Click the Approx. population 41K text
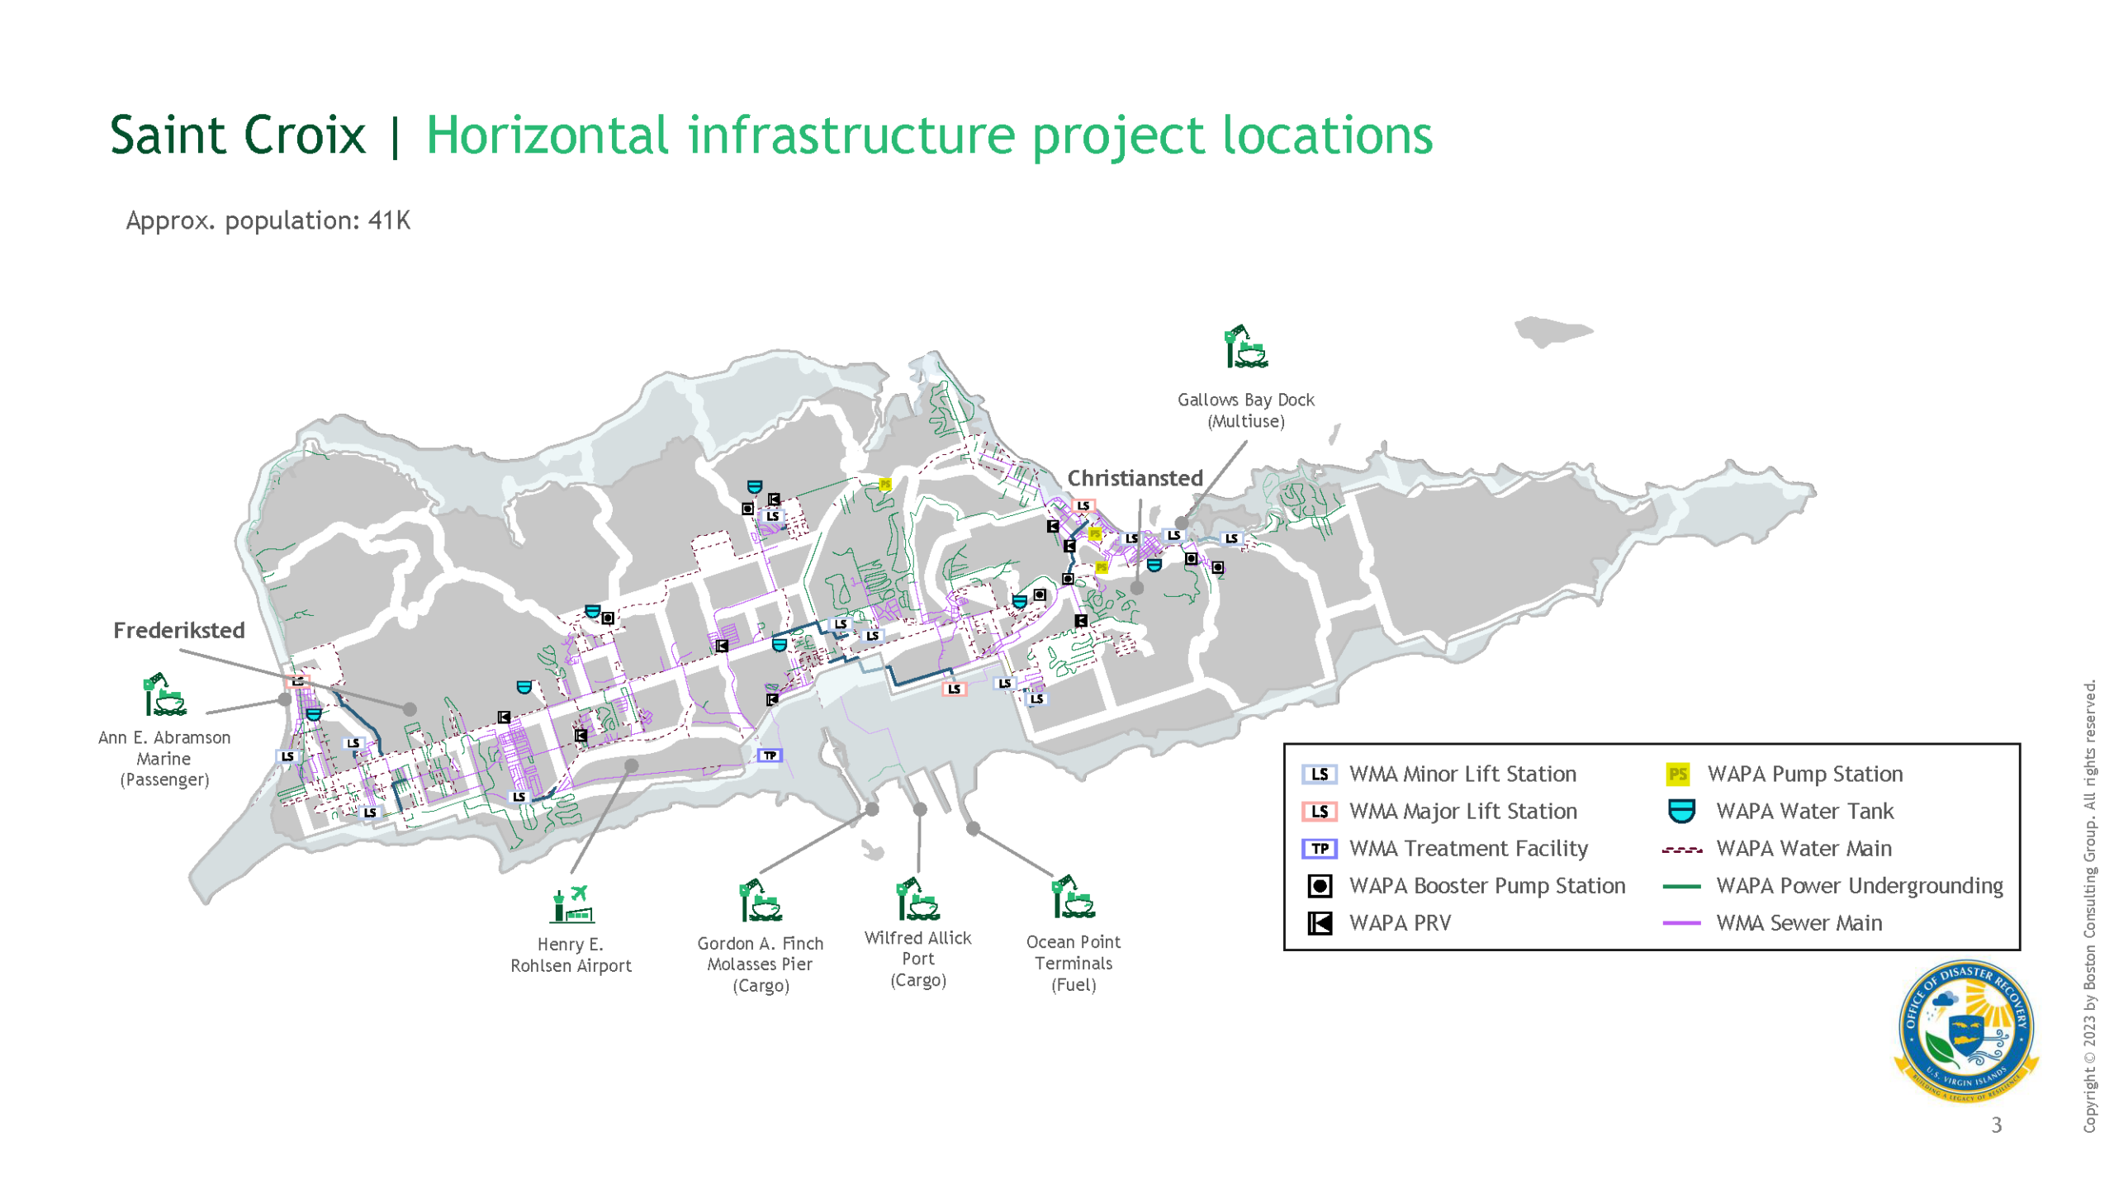The image size is (2114, 1189). [x=268, y=220]
